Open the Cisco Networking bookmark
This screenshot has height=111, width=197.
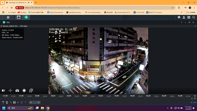click(93, 12)
